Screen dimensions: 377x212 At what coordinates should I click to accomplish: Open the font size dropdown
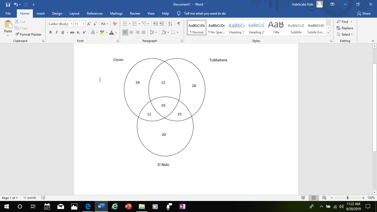tap(83, 24)
